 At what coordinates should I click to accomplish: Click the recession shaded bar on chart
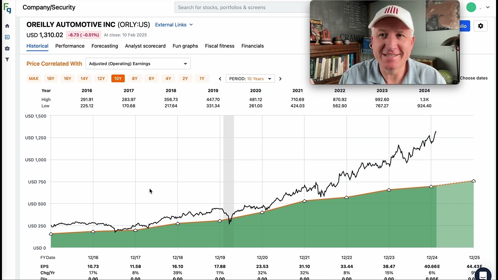click(228, 181)
